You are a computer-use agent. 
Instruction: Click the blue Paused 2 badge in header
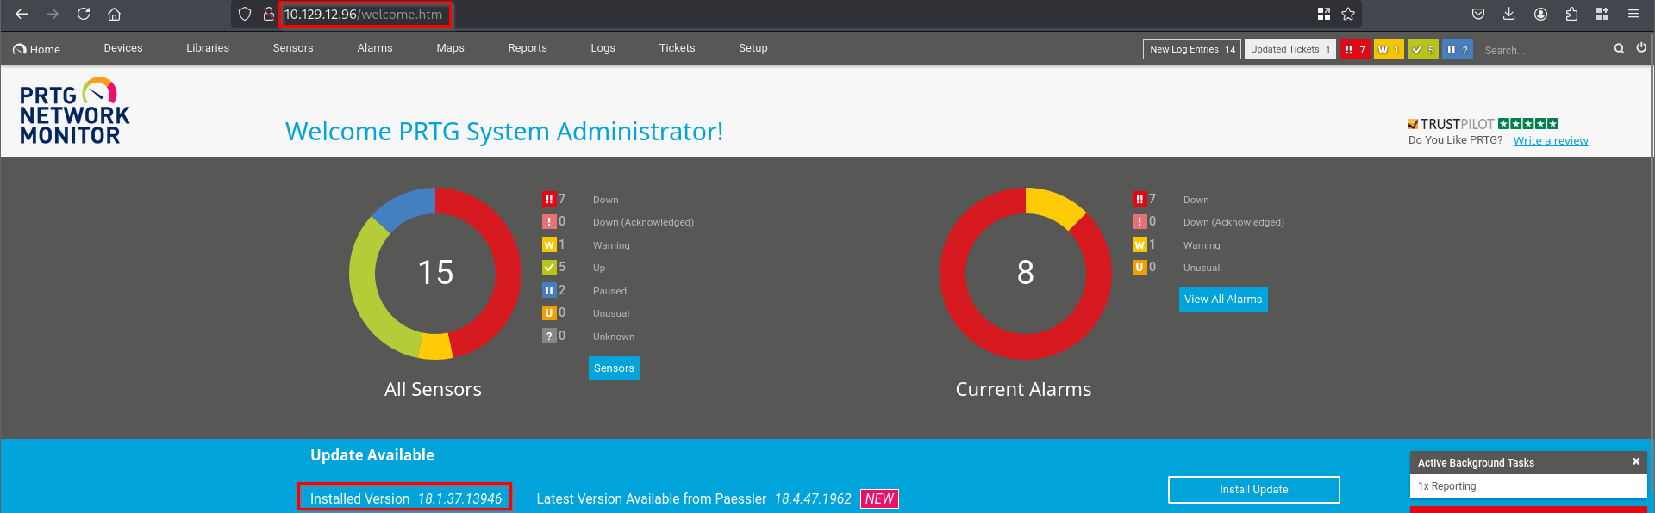[1458, 50]
